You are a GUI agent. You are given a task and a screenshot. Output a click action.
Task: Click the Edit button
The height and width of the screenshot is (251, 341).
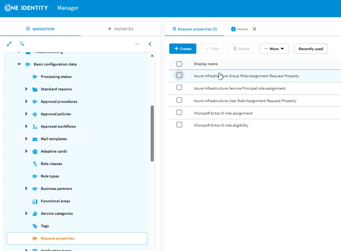coord(212,49)
